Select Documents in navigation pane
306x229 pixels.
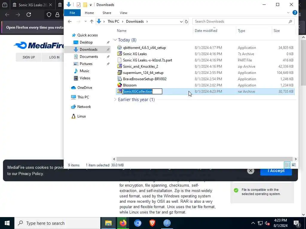pyautogui.click(x=89, y=57)
